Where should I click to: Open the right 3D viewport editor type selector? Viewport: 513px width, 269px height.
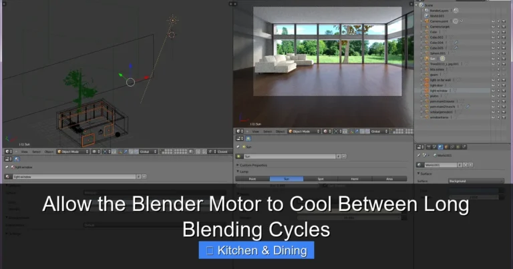(240, 131)
